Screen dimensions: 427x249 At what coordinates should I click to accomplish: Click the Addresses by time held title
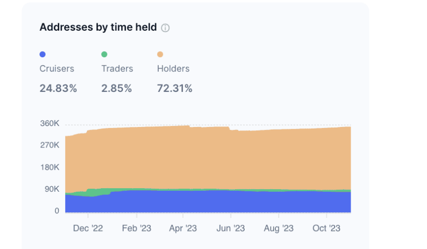98,27
